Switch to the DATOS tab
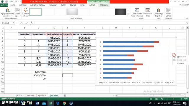This screenshot has width=189, height=106. coord(63,5)
